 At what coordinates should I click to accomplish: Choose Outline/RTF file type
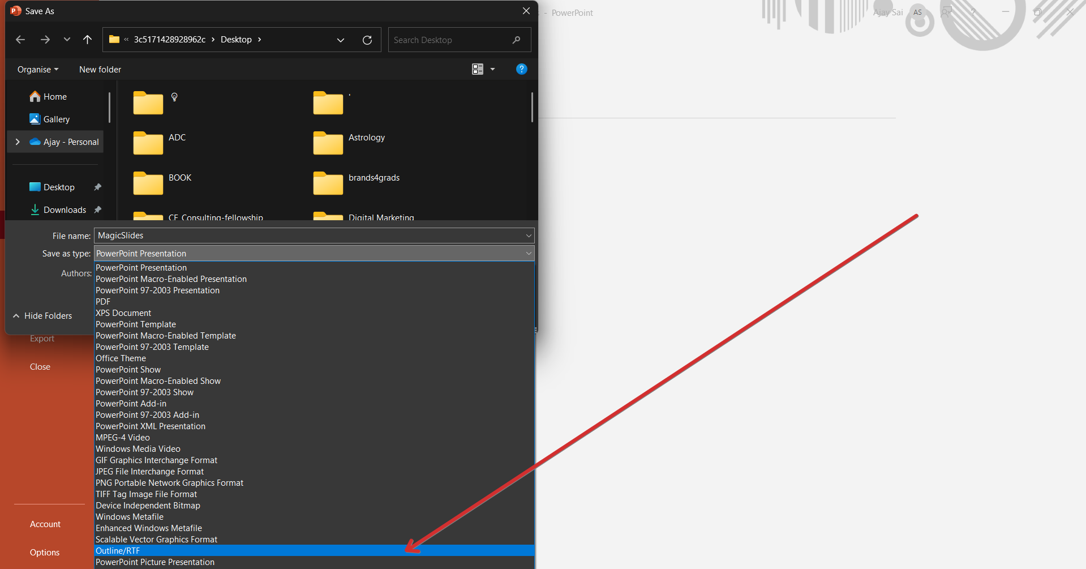[314, 551]
